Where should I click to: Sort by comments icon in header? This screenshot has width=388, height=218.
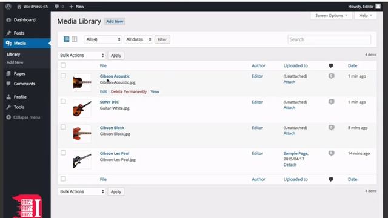[331, 66]
